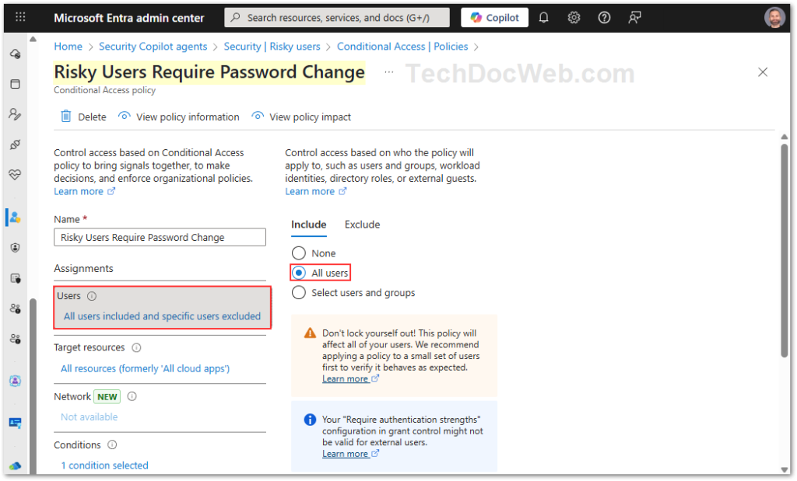Click the policy Name text field
This screenshot has width=797, height=481.
point(160,238)
